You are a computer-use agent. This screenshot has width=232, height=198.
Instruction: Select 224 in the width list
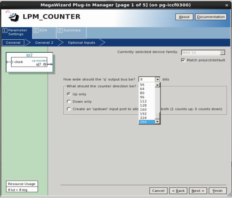(x=147, y=118)
